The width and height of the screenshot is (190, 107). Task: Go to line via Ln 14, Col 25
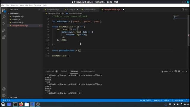coord(146,100)
